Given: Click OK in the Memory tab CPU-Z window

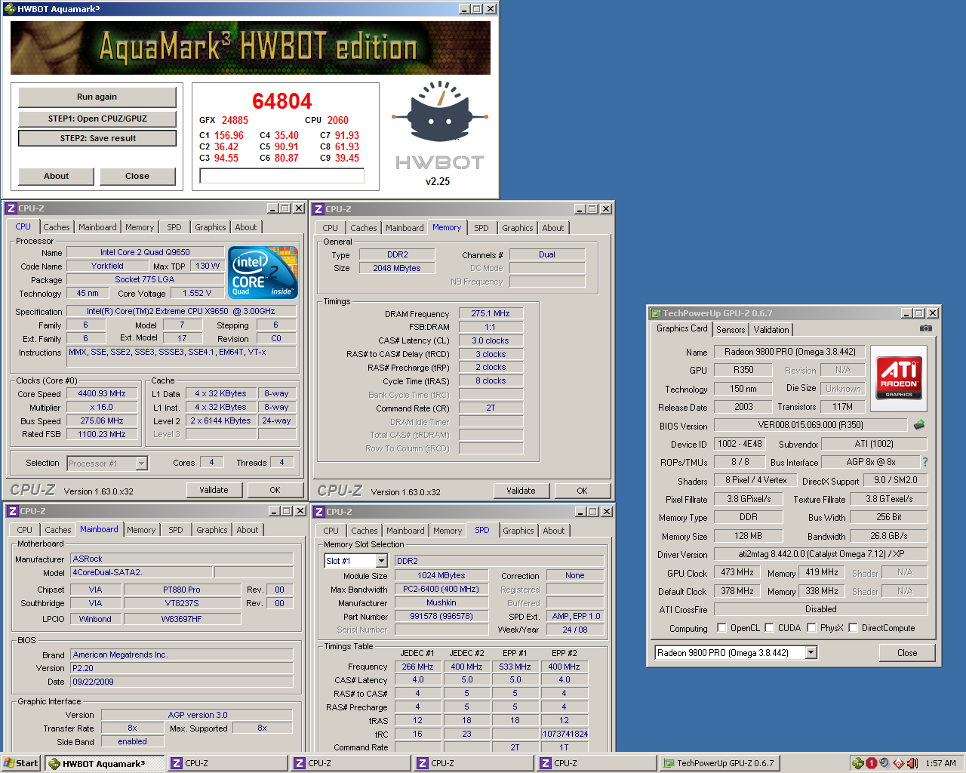Looking at the screenshot, I should point(582,491).
